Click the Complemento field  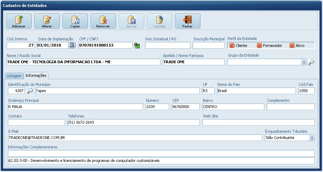click(x=291, y=107)
